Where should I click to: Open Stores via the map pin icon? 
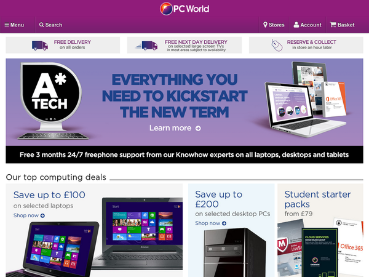tap(265, 25)
